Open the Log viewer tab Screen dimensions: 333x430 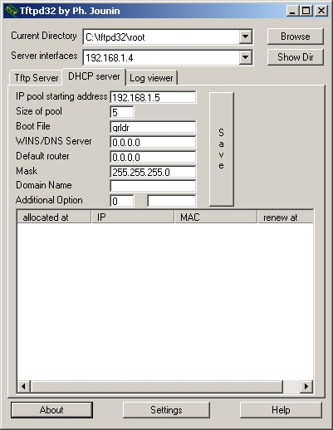coord(151,78)
